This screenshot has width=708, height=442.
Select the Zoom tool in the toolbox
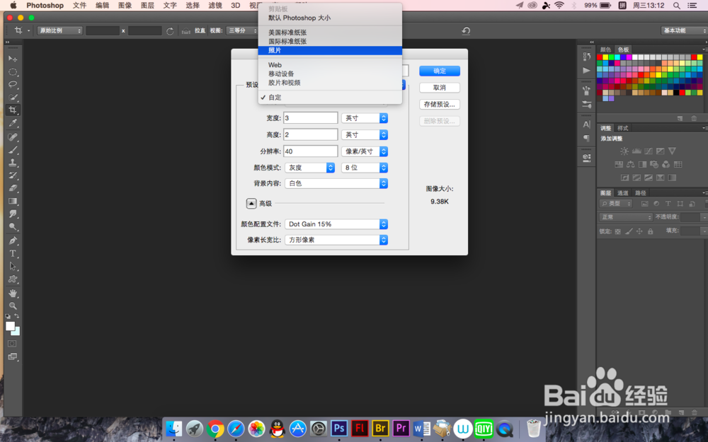(x=13, y=306)
